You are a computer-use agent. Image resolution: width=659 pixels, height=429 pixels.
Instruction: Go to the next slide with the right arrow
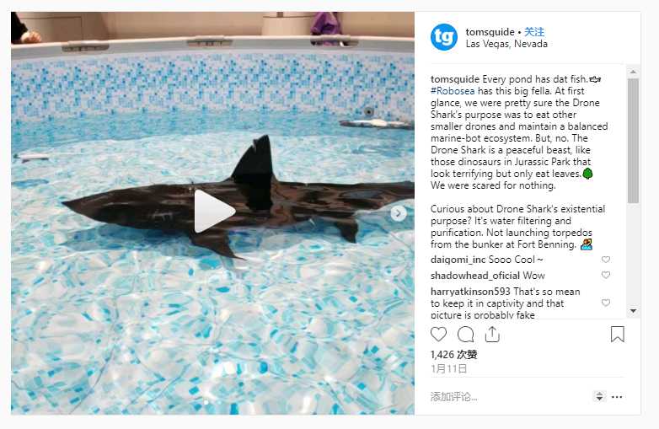pyautogui.click(x=398, y=213)
